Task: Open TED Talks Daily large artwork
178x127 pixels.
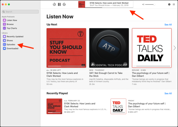Action: tap(152, 48)
